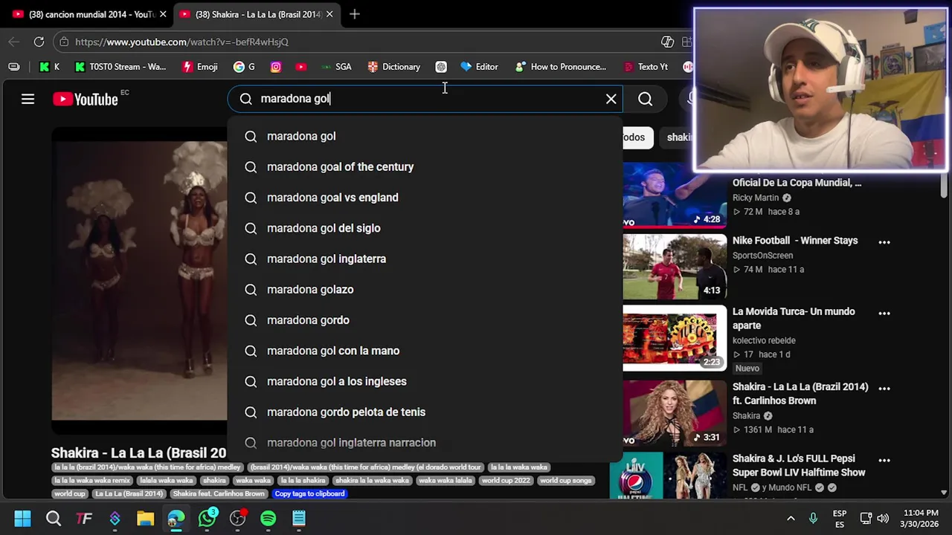Open the Dictionary bookmark

click(394, 67)
